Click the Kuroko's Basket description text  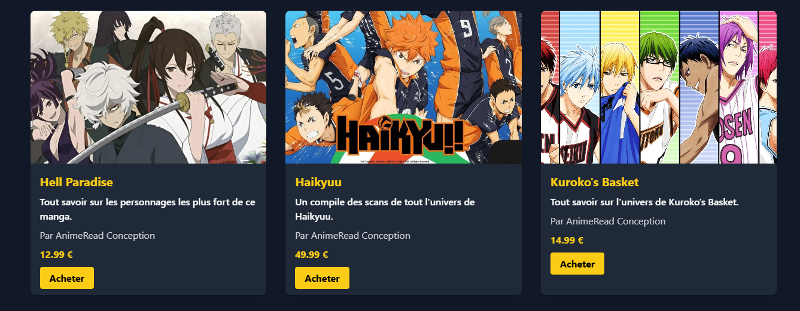click(x=644, y=202)
